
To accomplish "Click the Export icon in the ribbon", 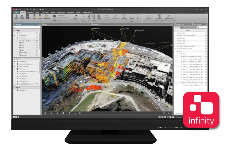I will [x=22, y=17].
